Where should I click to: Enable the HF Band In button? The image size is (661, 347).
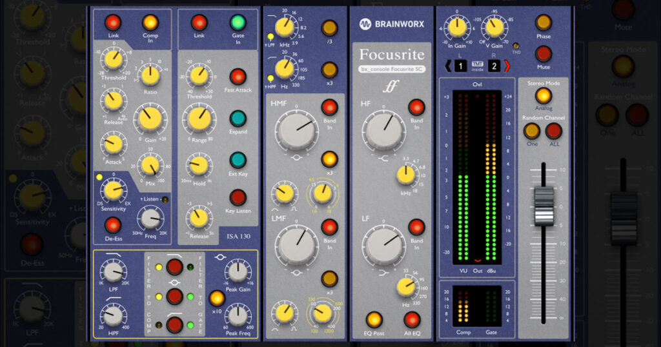[416, 107]
